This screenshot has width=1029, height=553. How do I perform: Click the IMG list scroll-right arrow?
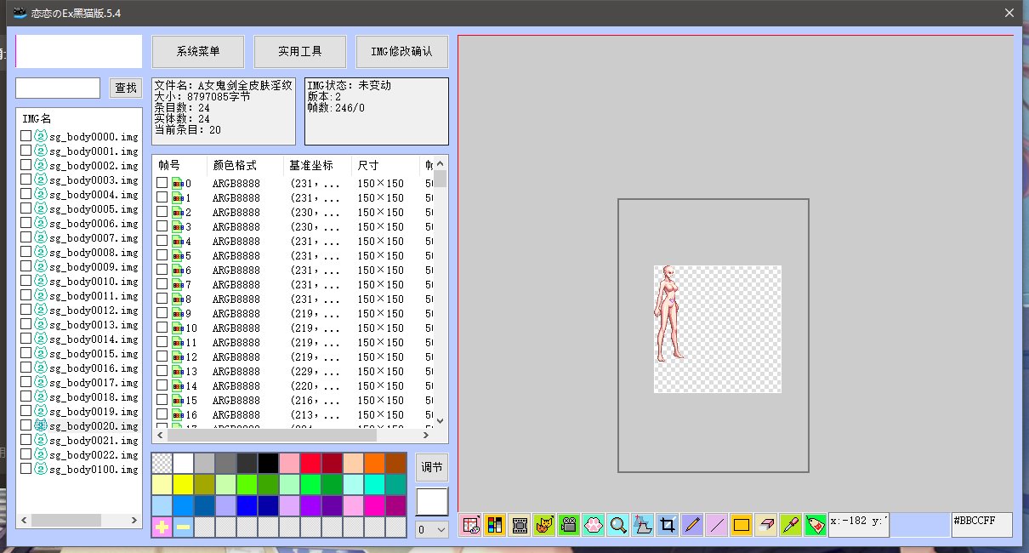pos(135,520)
